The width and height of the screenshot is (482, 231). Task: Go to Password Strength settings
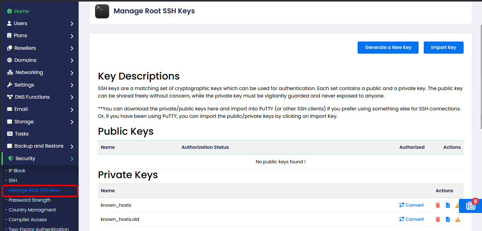[30, 200]
